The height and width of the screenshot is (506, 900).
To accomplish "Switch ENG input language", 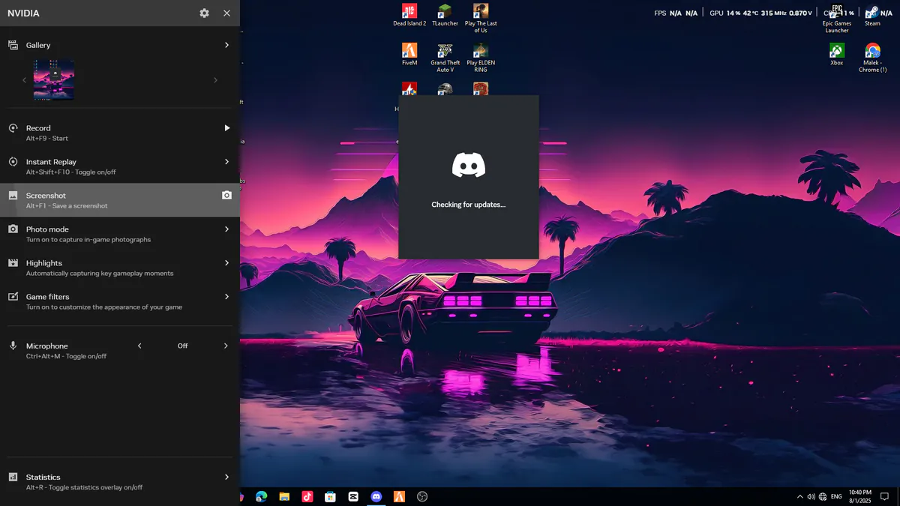I will [836, 496].
